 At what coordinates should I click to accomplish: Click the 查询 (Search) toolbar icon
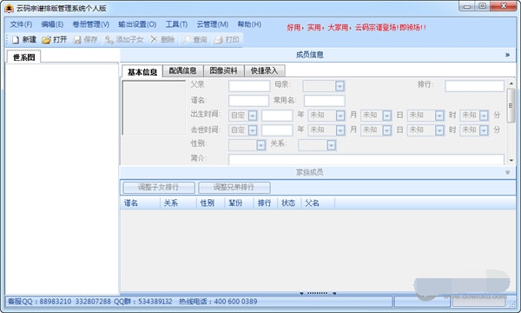click(187, 40)
